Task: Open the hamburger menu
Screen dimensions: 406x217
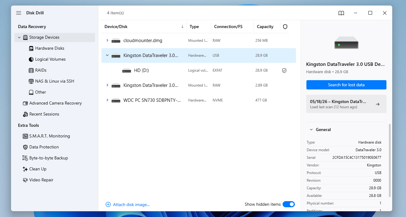Action: [x=19, y=13]
